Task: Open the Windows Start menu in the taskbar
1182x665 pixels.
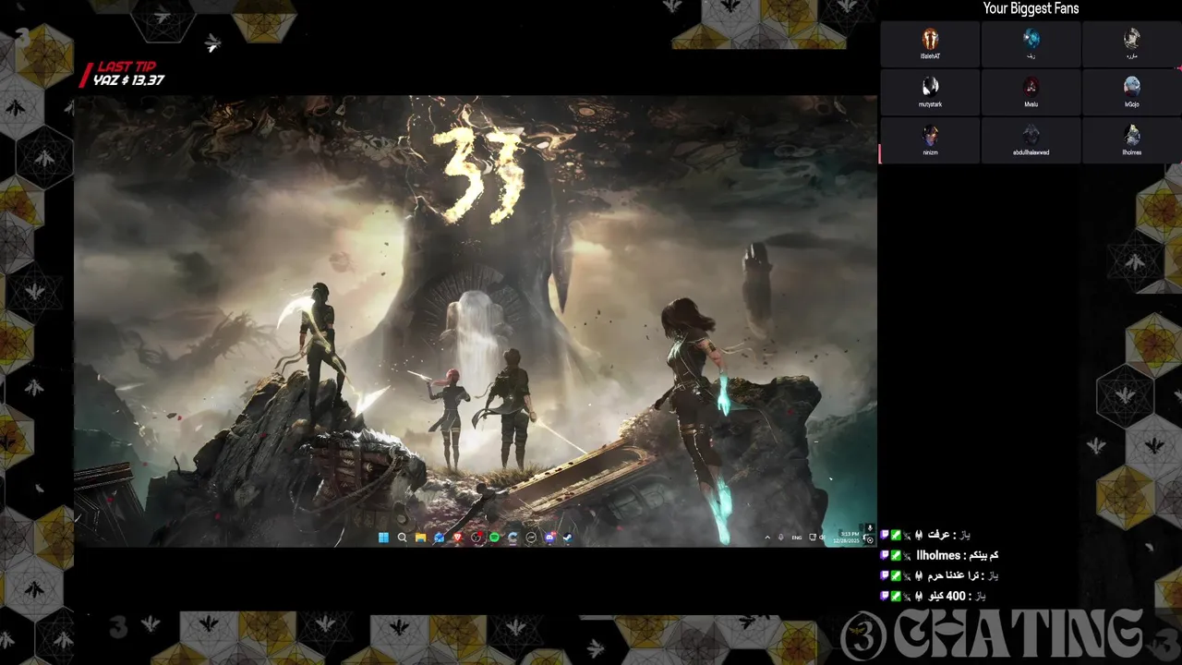Action: [383, 538]
